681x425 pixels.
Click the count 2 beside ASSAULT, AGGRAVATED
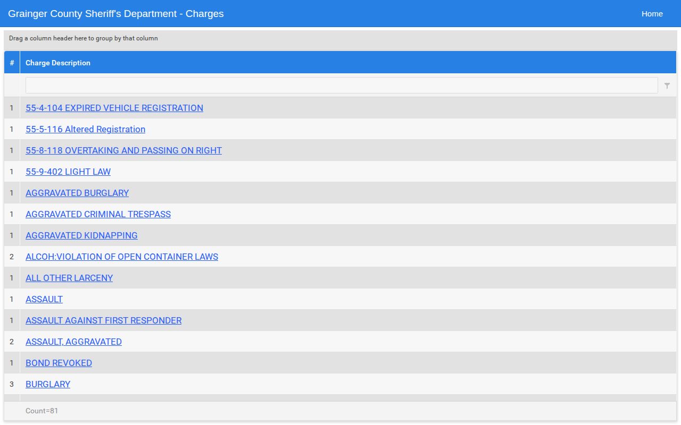pos(12,342)
